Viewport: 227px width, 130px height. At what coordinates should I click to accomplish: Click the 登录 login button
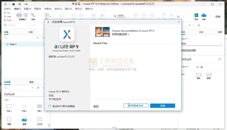pos(218,16)
